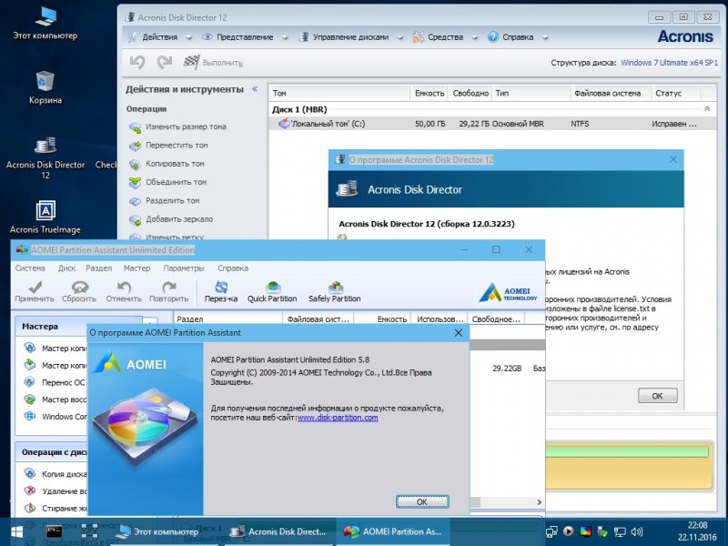Open the Windows Start button

(16, 531)
